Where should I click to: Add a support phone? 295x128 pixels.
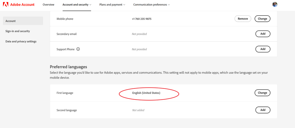(x=263, y=49)
